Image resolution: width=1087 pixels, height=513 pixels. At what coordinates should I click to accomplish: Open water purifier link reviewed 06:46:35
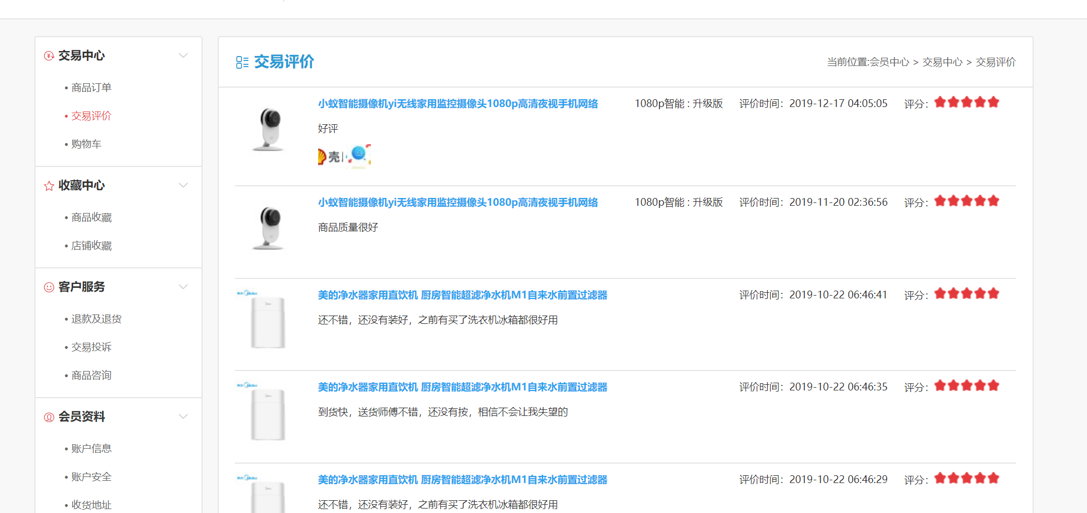tap(462, 387)
